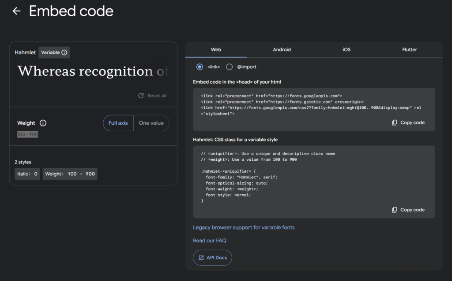Select the @import radio button
Viewport: 452px width, 281px height.
[x=229, y=67]
